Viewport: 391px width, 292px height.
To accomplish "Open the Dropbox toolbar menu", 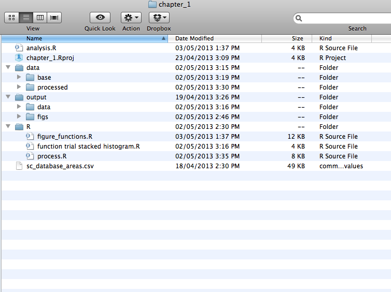I will tap(159, 18).
